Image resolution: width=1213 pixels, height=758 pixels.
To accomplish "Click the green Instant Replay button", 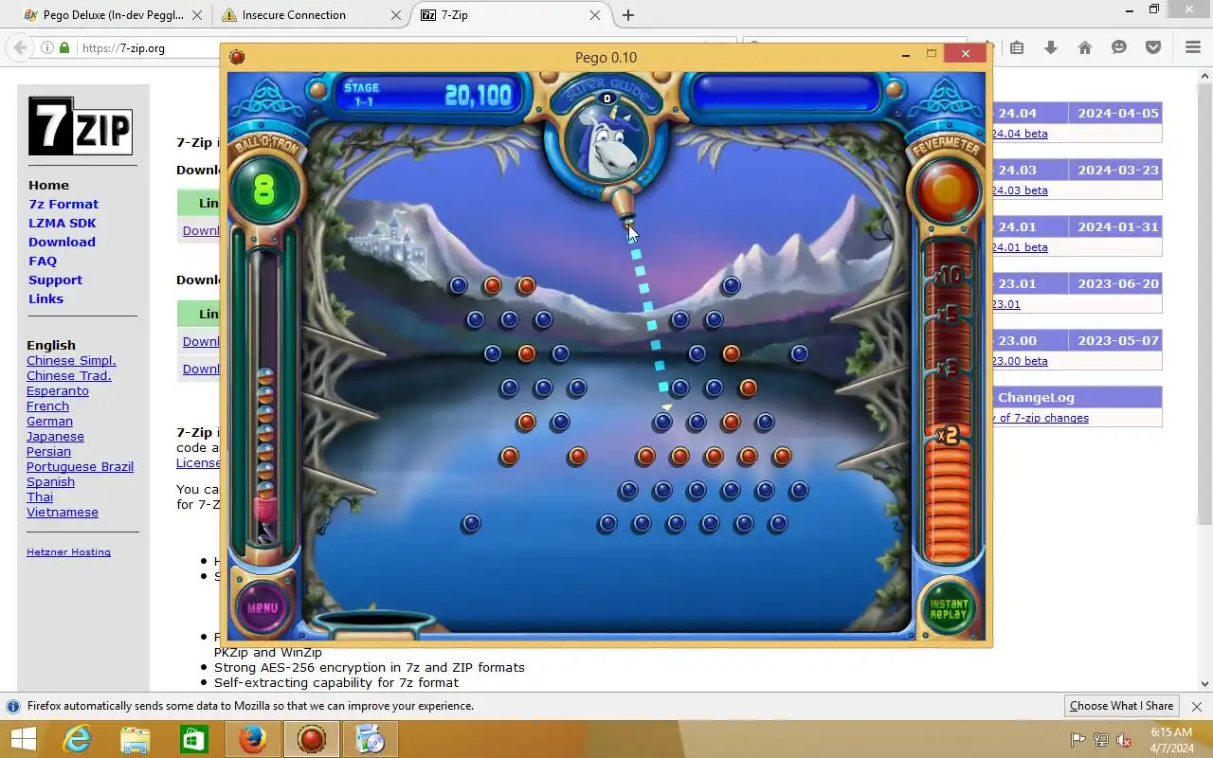I will tap(948, 608).
